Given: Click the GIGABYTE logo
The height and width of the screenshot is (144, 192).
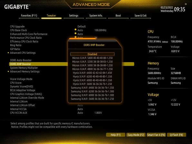Looking at the screenshot, I should tap(17, 7).
